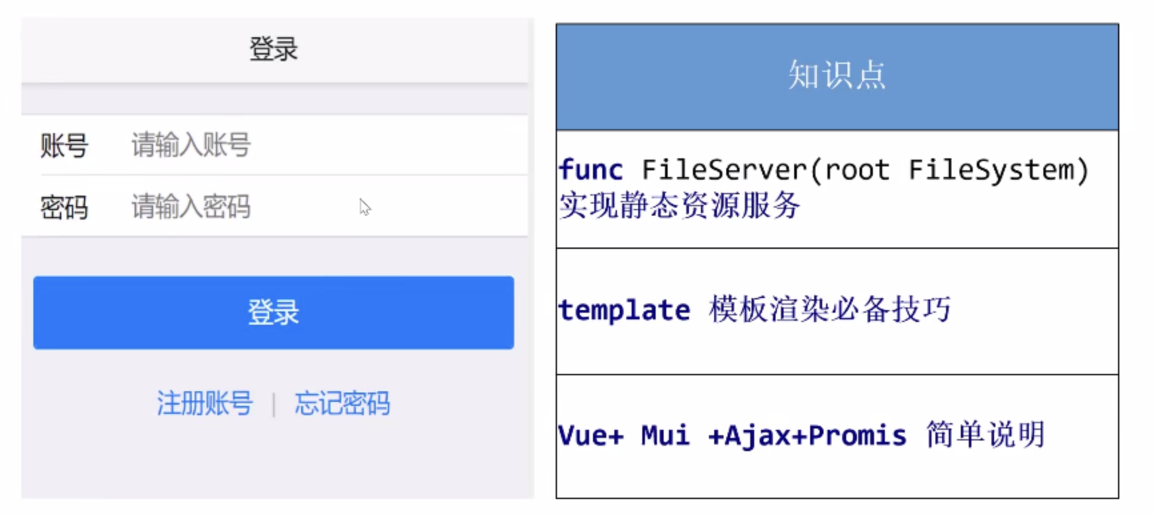Image resolution: width=1154 pixels, height=515 pixels.
Task: Select the func FileServer(root FileSystem) text
Action: pyautogui.click(x=824, y=170)
